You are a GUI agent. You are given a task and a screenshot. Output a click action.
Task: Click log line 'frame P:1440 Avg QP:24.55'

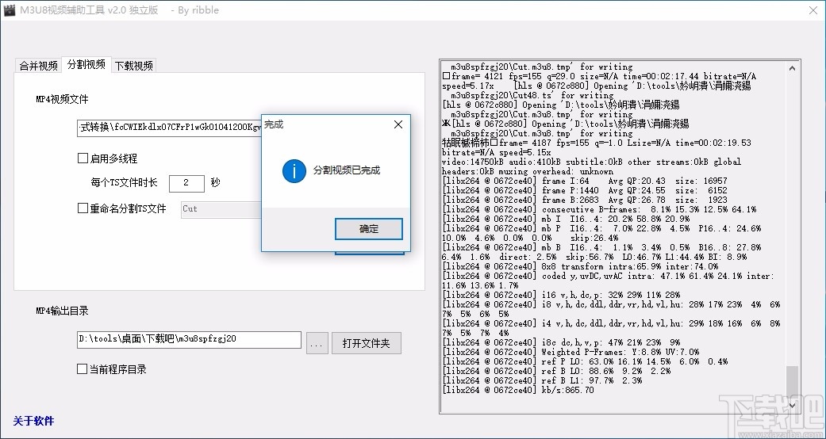click(x=585, y=190)
